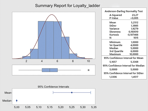Click interval axis label 5,00
The width and height of the screenshot is (148, 111).
click(x=17, y=107)
